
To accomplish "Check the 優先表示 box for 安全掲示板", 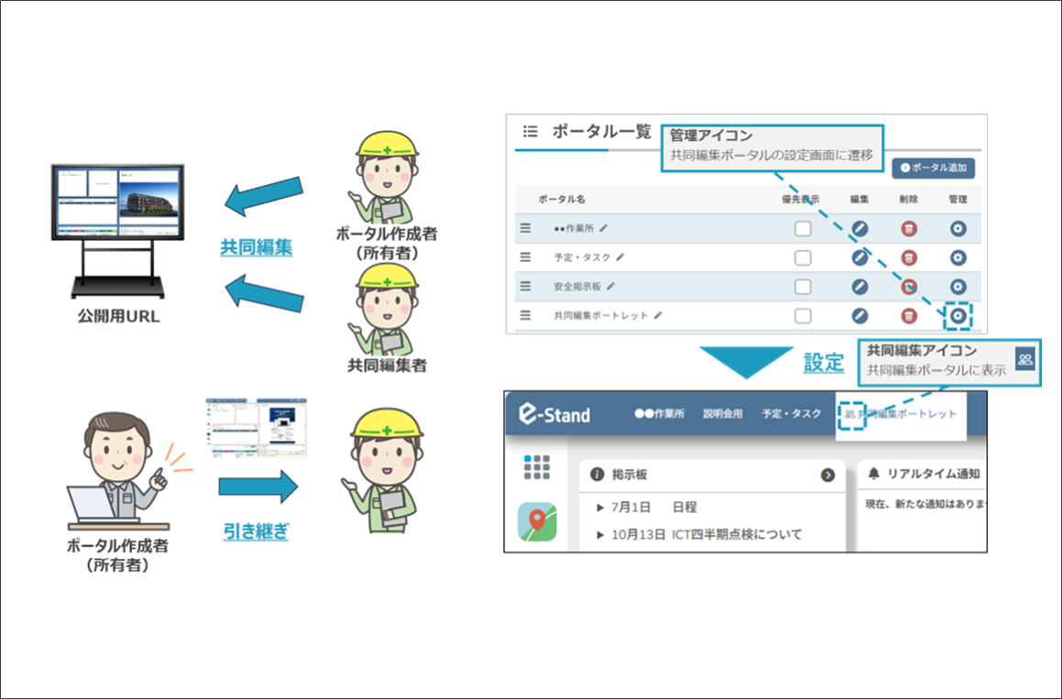I will 804,287.
